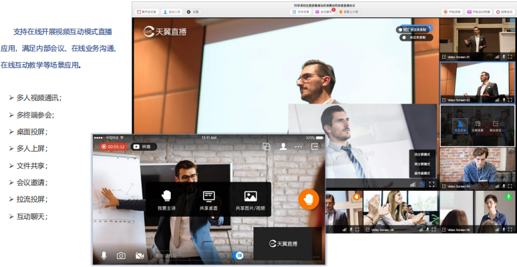This screenshot has width=517, height=267.
Task: Toggle the video camera off icon
Action: tap(140, 256)
